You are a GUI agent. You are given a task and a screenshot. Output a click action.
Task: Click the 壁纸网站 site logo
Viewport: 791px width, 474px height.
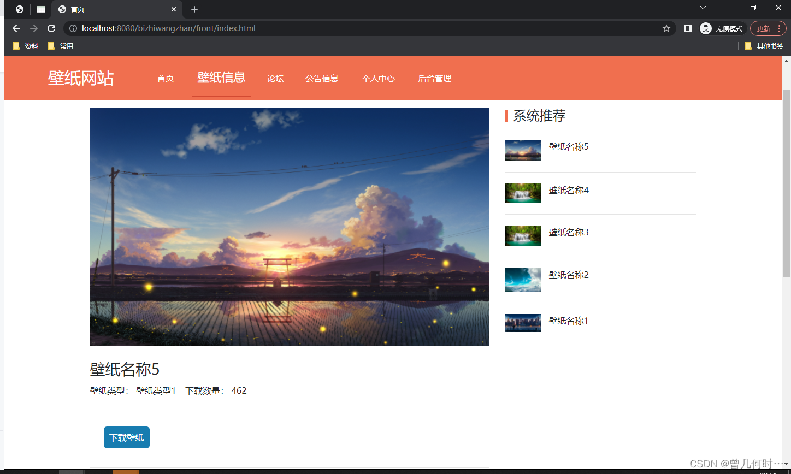click(x=80, y=78)
